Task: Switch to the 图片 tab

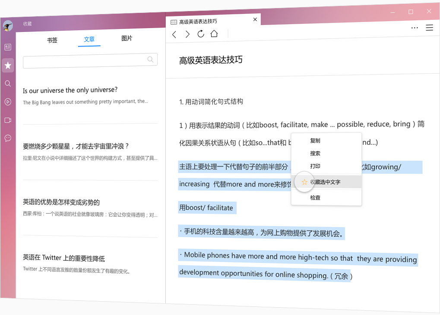Action: click(x=127, y=38)
